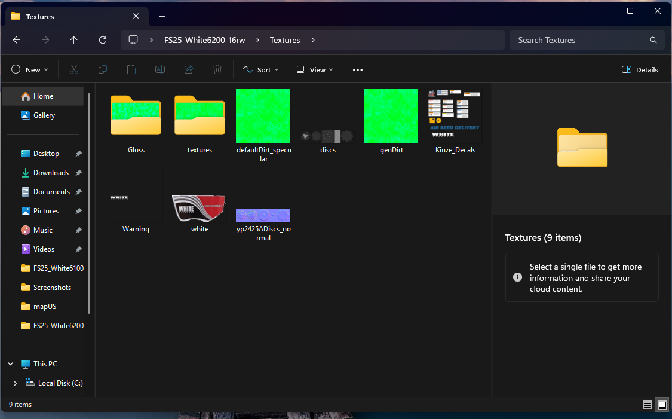Select the Kinze_Decals file
The height and width of the screenshot is (419, 672).
tap(455, 122)
